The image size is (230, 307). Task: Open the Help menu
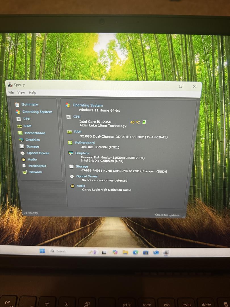tap(32, 92)
